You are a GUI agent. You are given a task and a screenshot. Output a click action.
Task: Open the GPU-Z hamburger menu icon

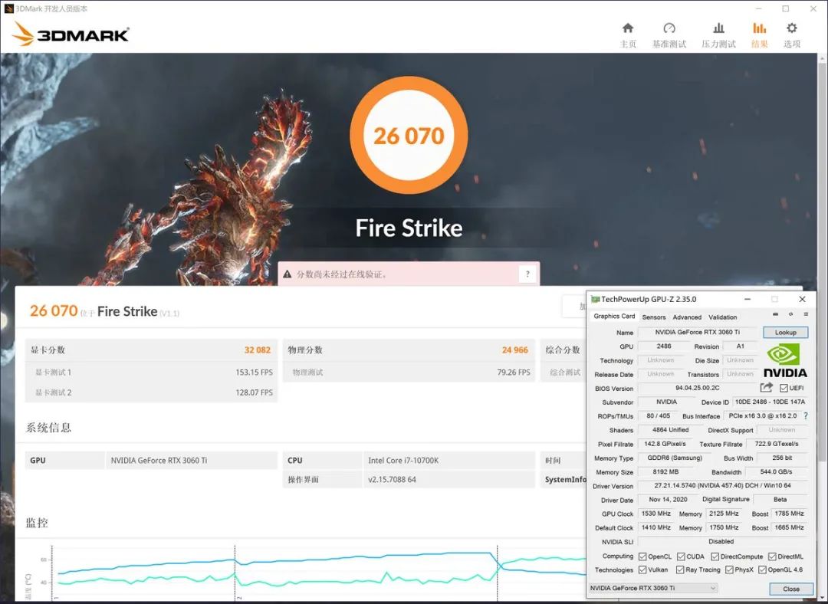(806, 315)
